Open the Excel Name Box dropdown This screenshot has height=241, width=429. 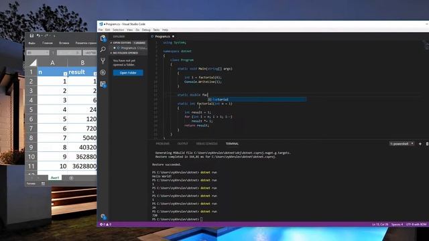point(47,52)
